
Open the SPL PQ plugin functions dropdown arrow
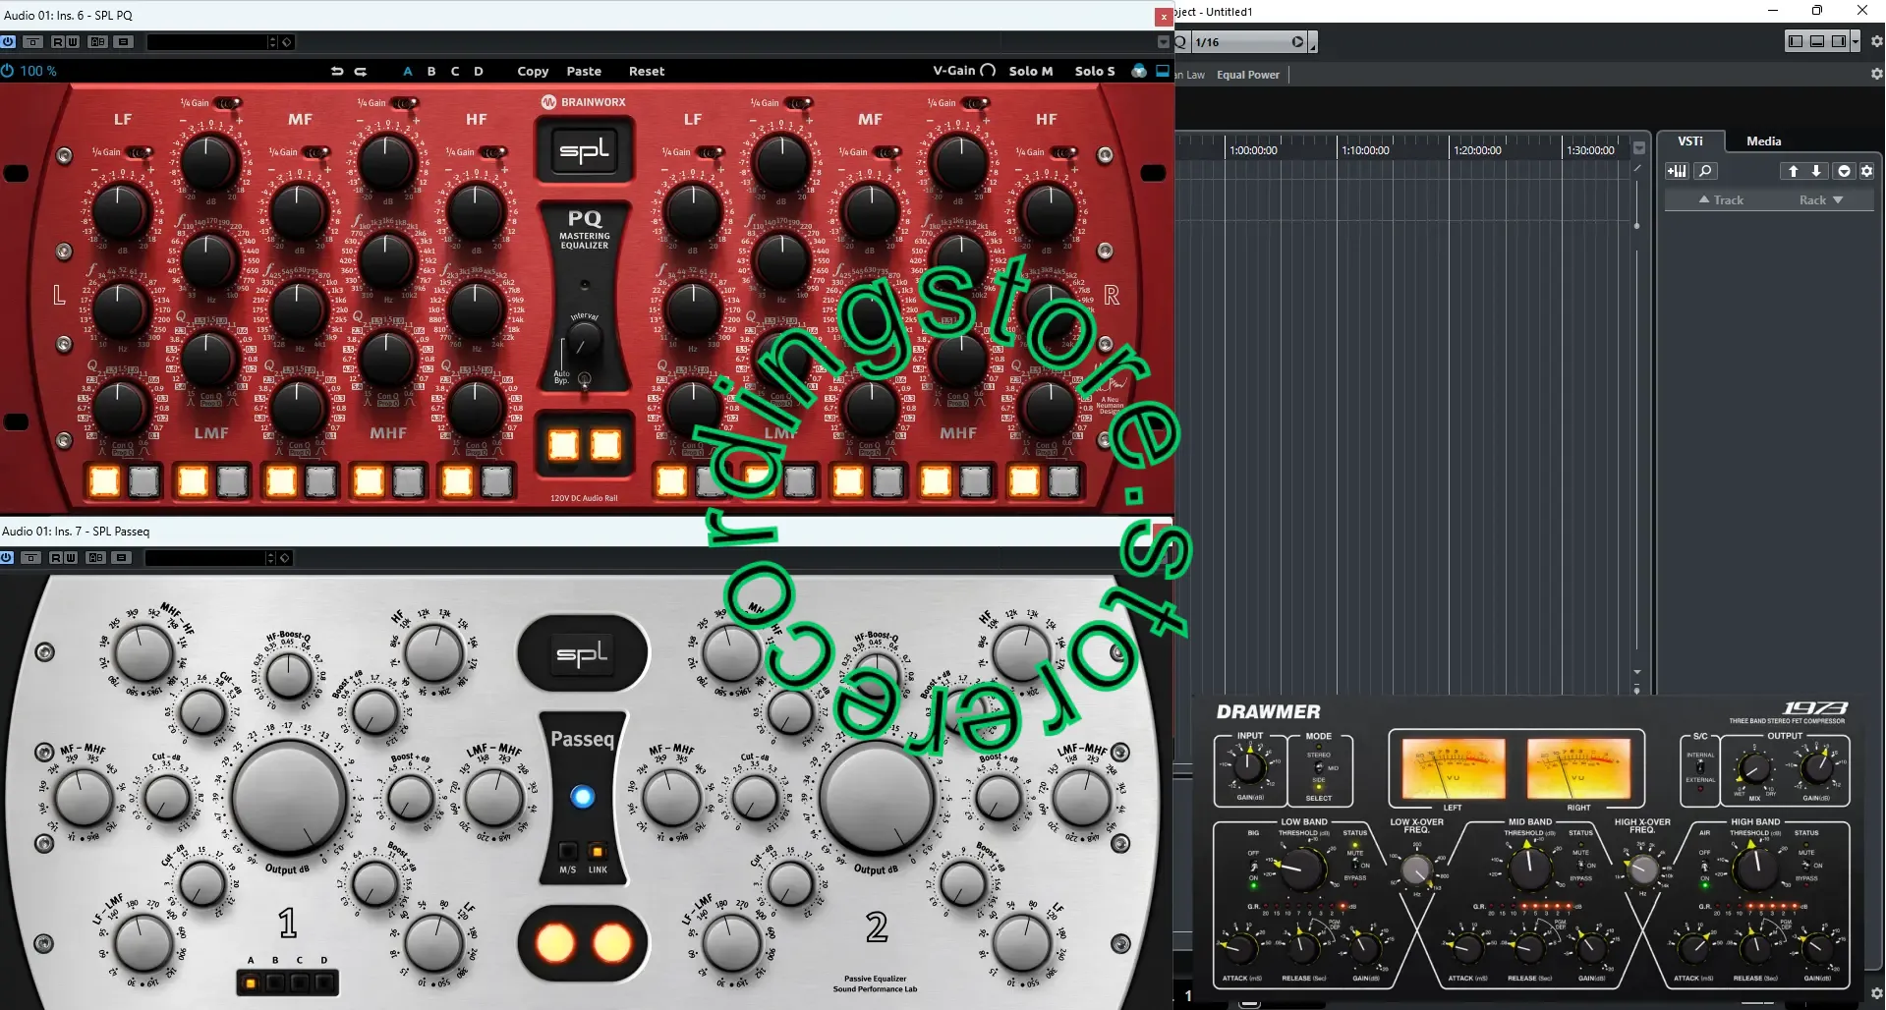1164,42
